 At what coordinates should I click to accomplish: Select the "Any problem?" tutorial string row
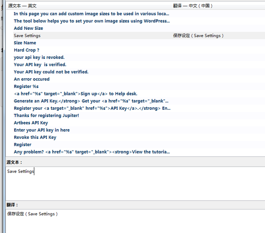92,152
